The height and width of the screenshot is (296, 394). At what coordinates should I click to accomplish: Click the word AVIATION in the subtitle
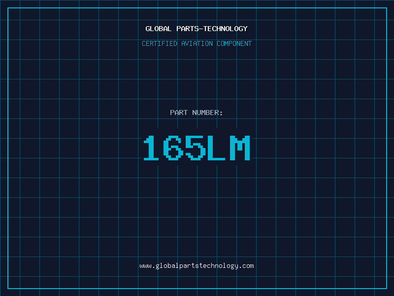click(197, 43)
